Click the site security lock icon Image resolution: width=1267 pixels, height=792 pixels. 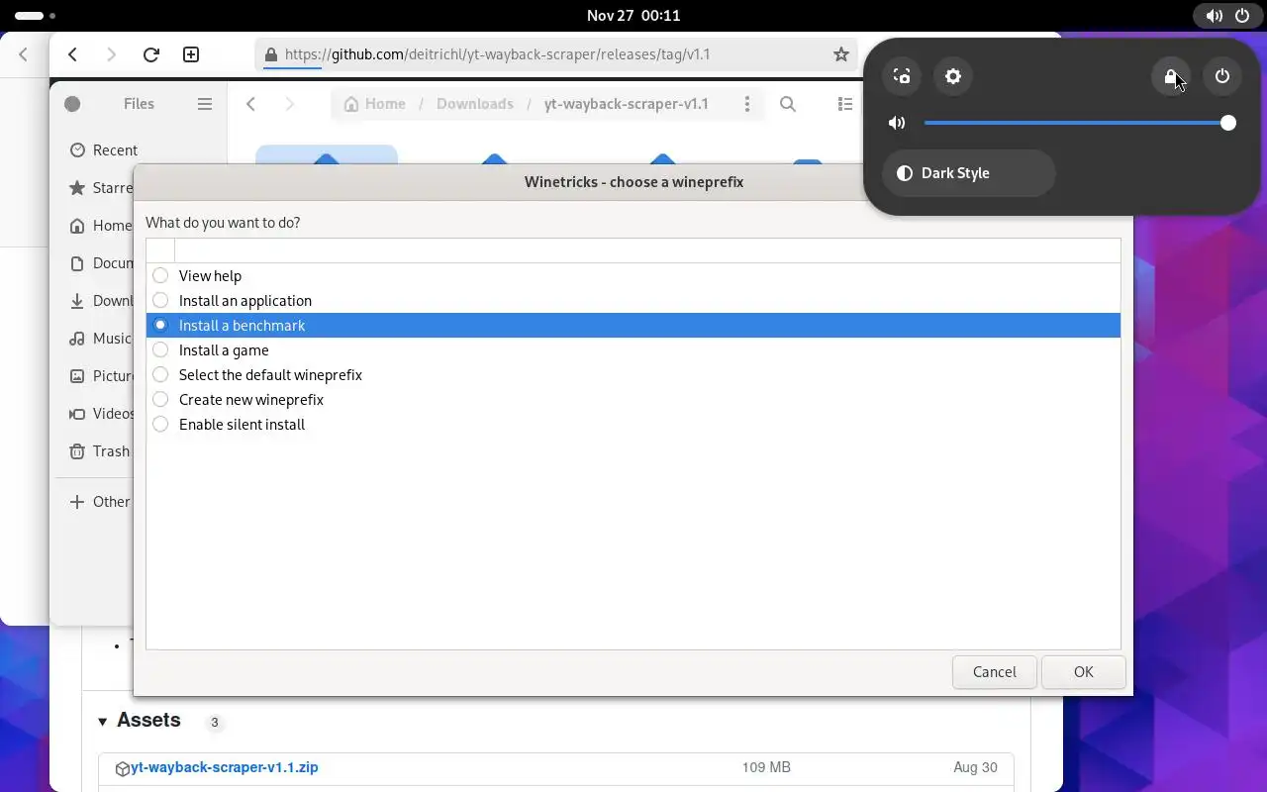[272, 54]
